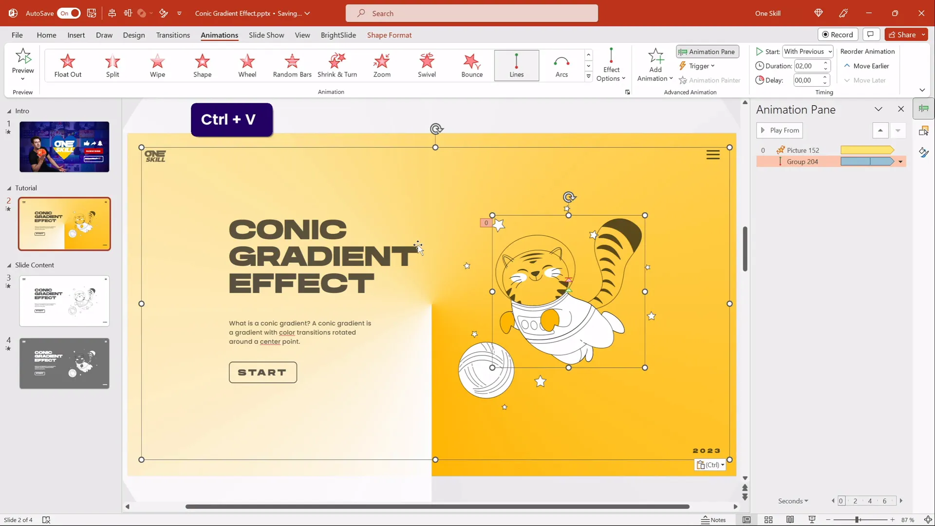Apply the Bounce animation effect
Image resolution: width=935 pixels, height=526 pixels.
(472, 65)
